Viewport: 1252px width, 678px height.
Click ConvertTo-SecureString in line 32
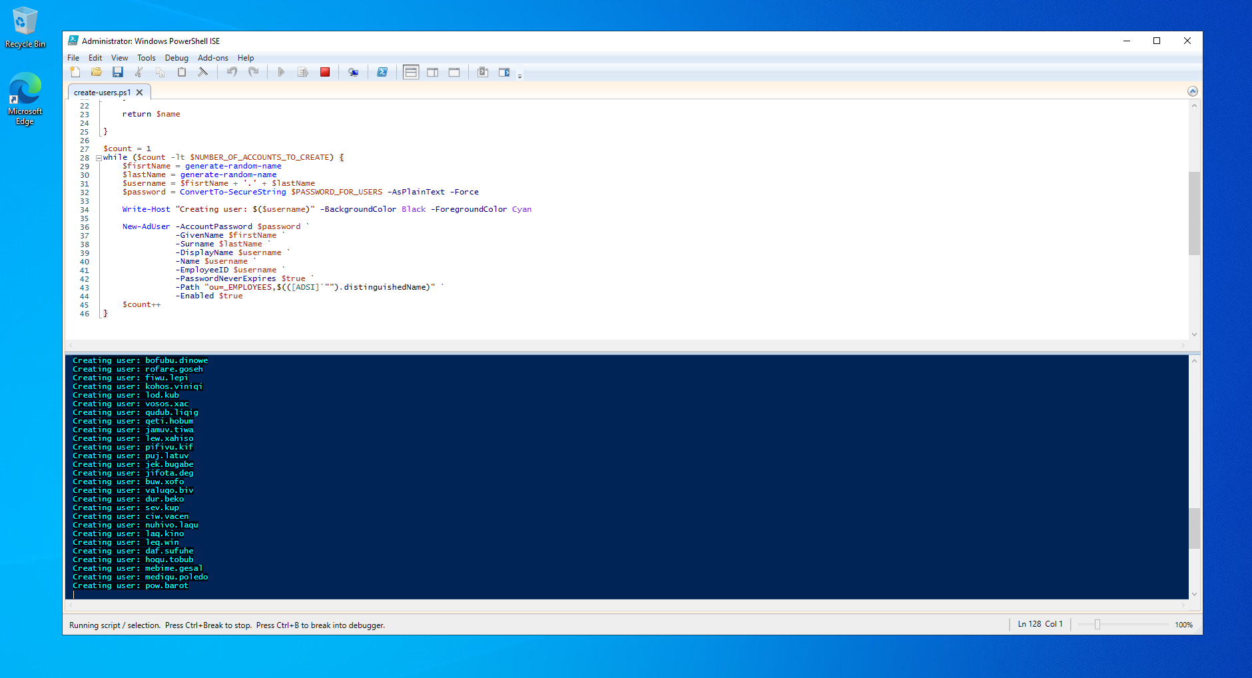[232, 192]
